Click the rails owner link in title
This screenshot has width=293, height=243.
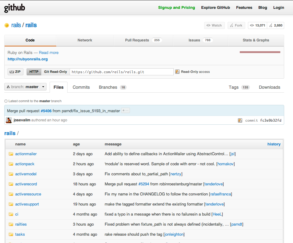(16, 25)
